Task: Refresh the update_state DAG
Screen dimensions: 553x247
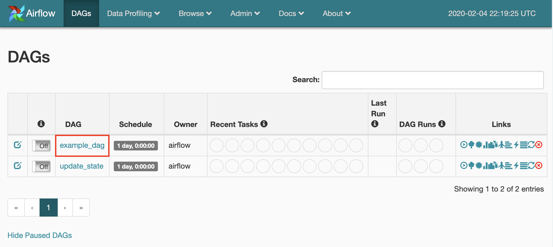Action: coord(531,166)
